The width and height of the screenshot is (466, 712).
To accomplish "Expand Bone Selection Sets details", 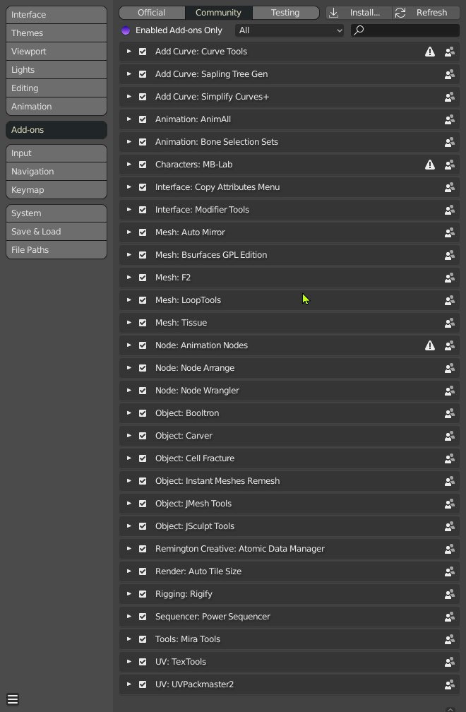I will click(x=129, y=142).
